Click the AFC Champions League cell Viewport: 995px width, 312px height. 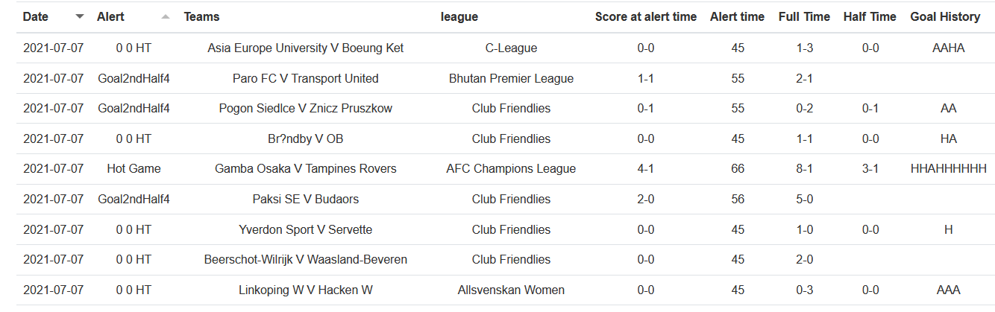(x=511, y=169)
